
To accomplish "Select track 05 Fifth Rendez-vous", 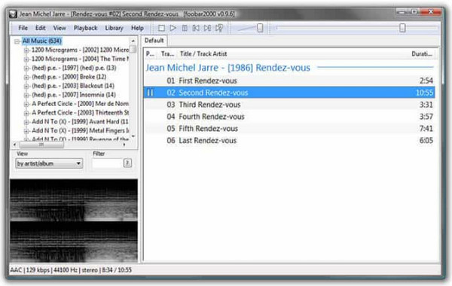I will pyautogui.click(x=289, y=129).
